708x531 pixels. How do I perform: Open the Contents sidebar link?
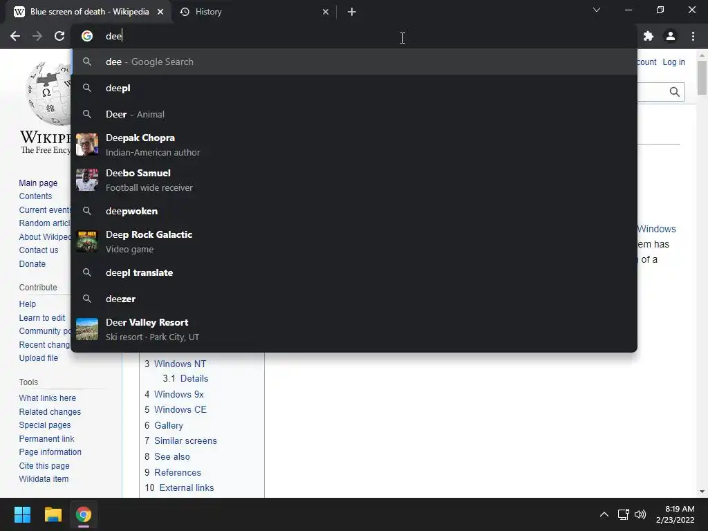[x=35, y=196]
